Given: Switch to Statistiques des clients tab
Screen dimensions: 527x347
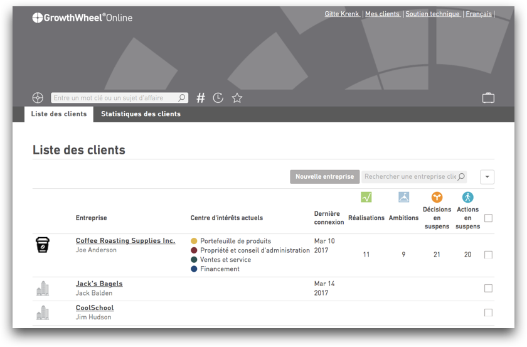Looking at the screenshot, I should (141, 114).
